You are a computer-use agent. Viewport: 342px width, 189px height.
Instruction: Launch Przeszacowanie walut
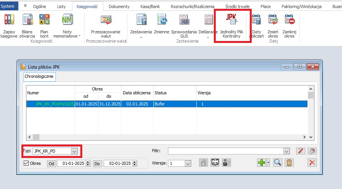point(106,26)
